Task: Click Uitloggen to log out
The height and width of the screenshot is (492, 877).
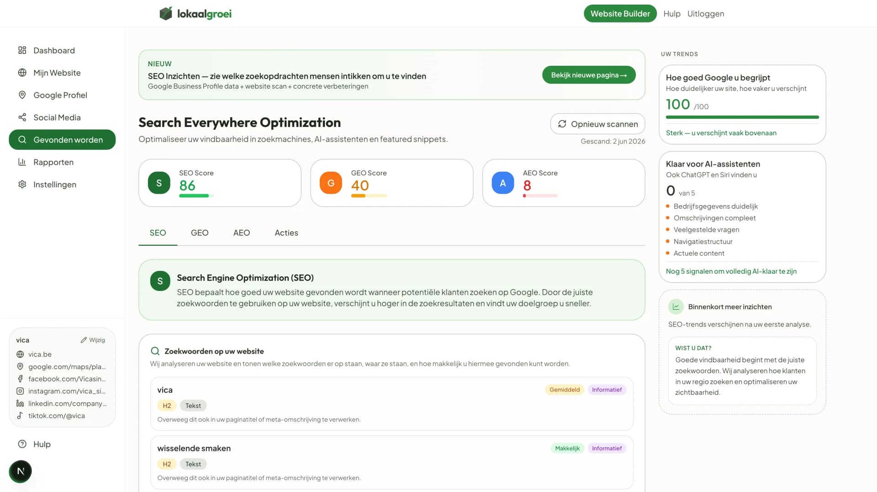Action: 706,14
